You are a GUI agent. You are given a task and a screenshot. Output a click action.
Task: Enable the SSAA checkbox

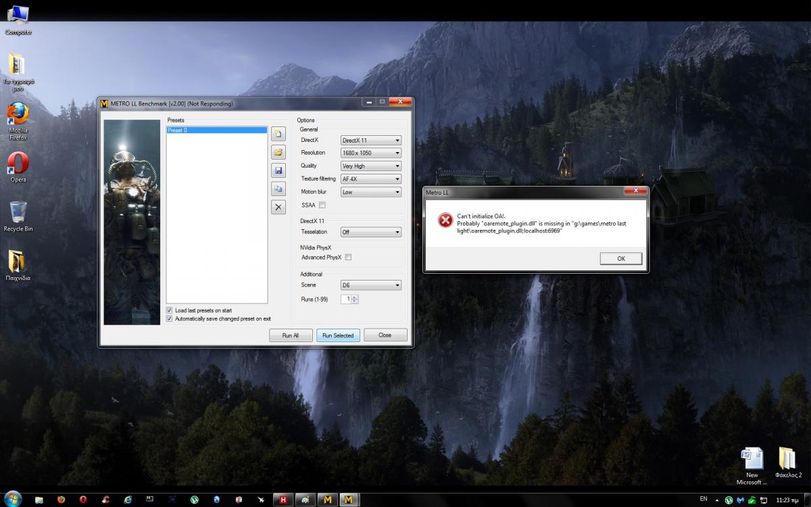pos(322,205)
